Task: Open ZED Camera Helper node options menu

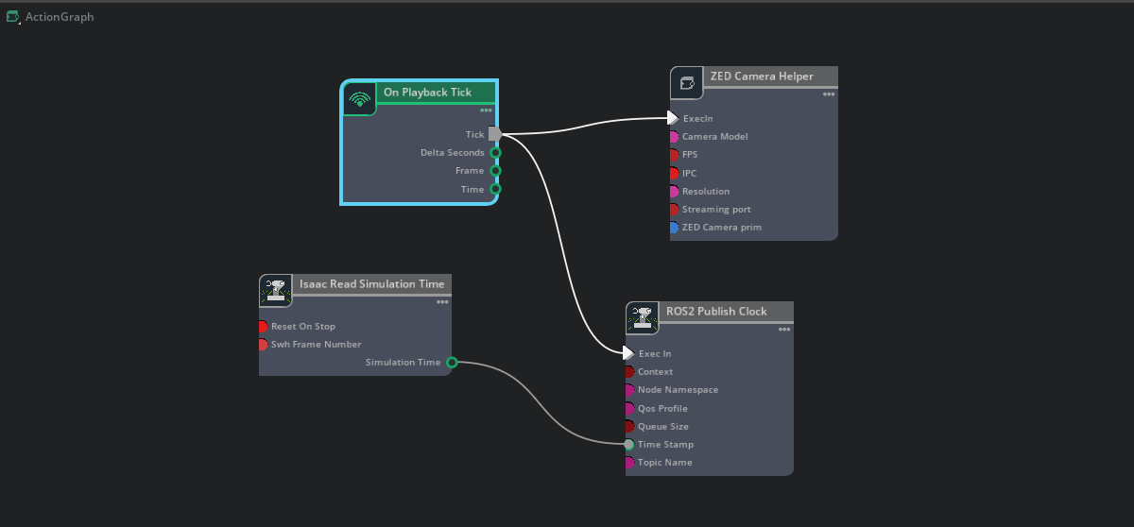Action: [x=828, y=93]
